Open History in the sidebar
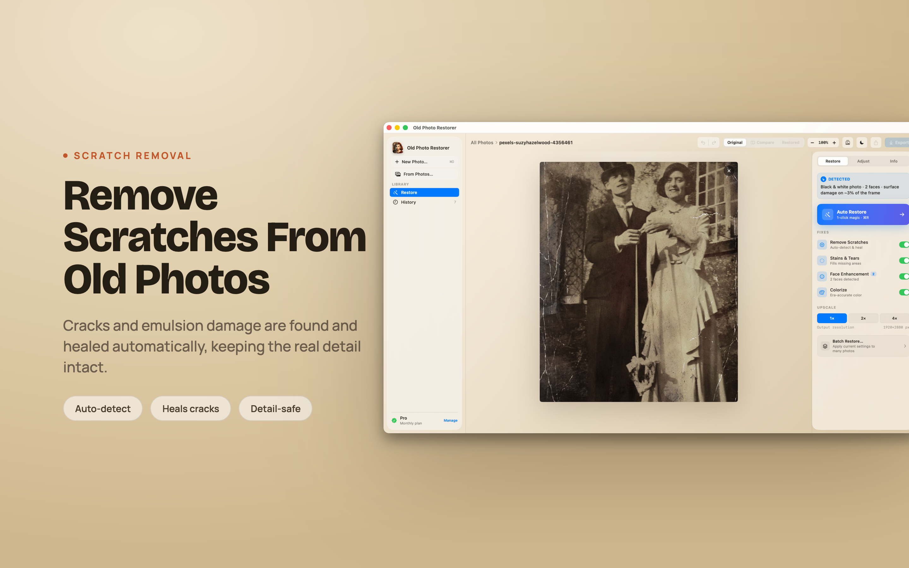 (425, 202)
